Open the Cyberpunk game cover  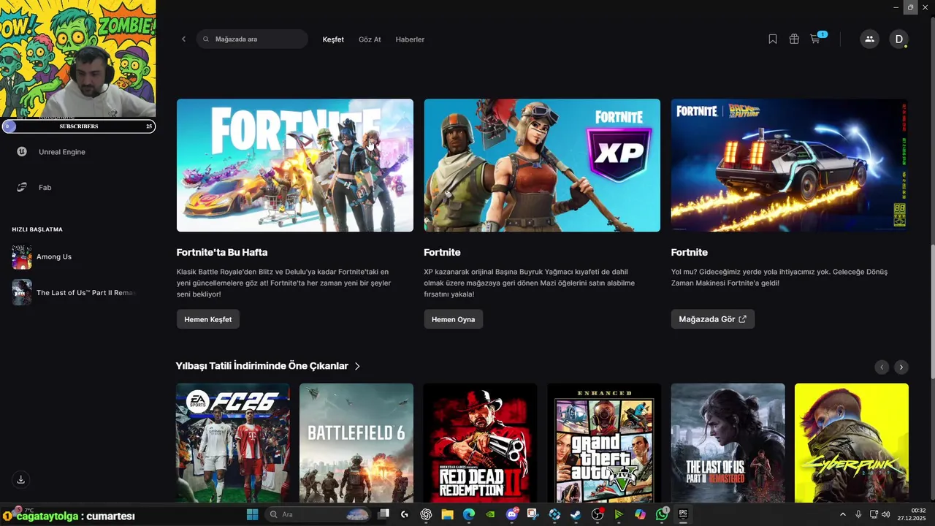(852, 443)
